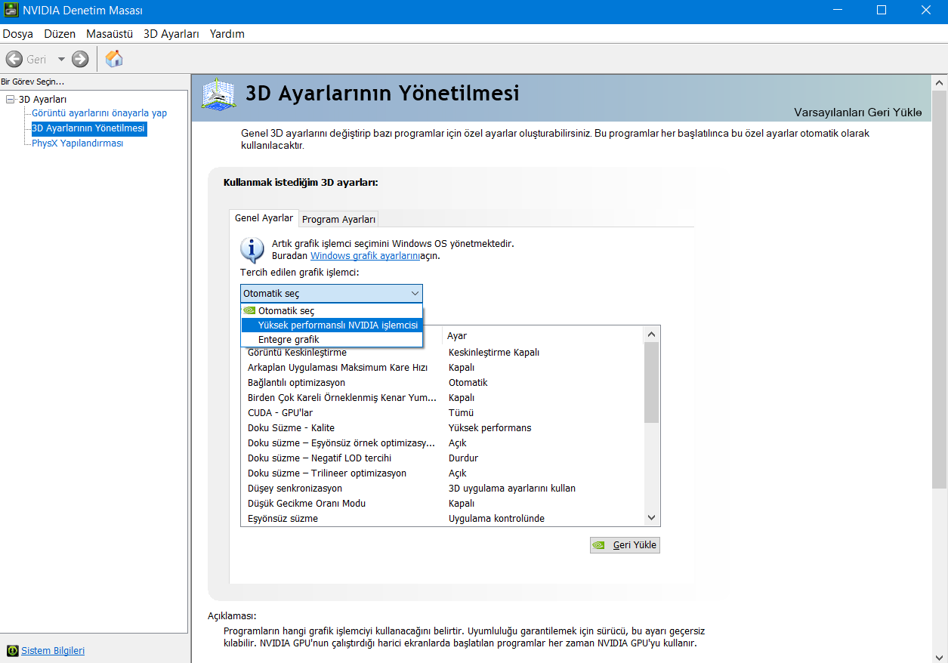Choose Entegre grafik option

[x=332, y=340]
